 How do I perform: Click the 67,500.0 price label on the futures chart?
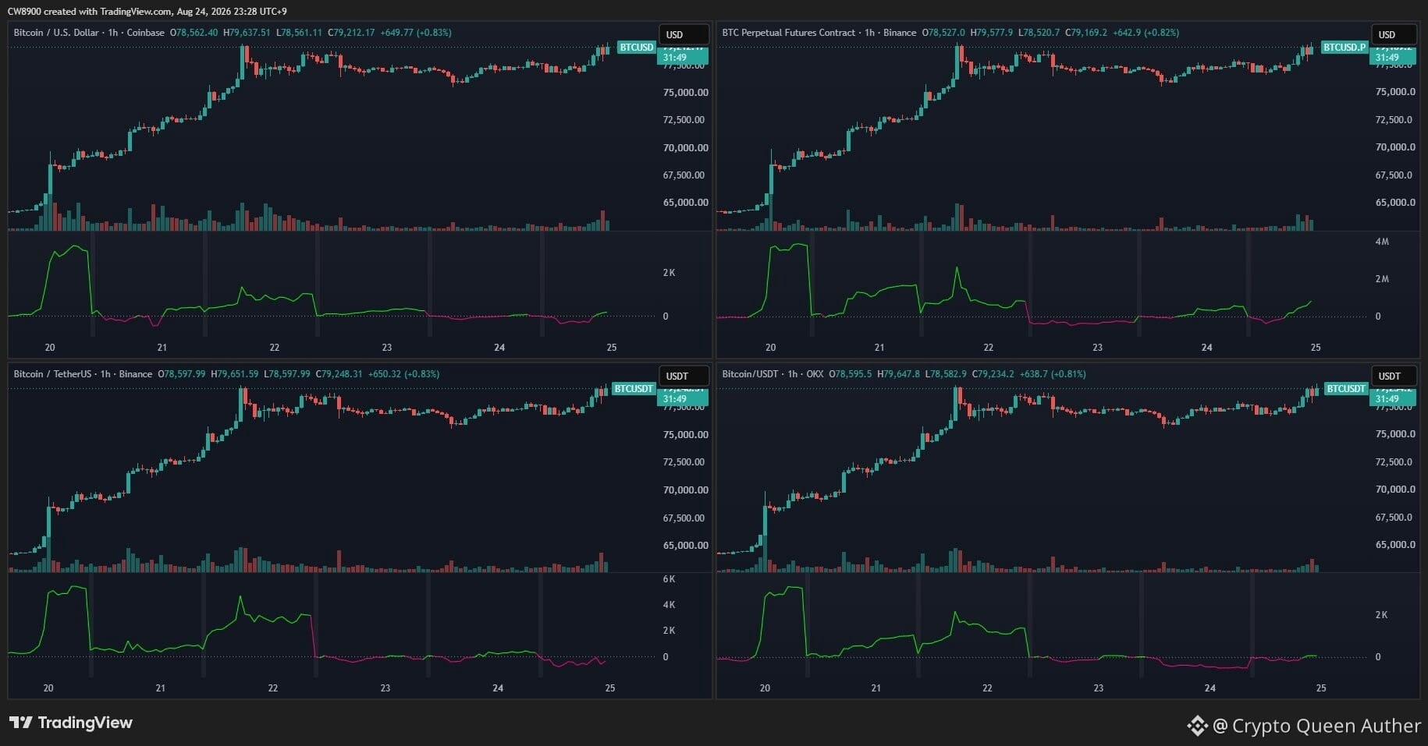pyautogui.click(x=1394, y=175)
